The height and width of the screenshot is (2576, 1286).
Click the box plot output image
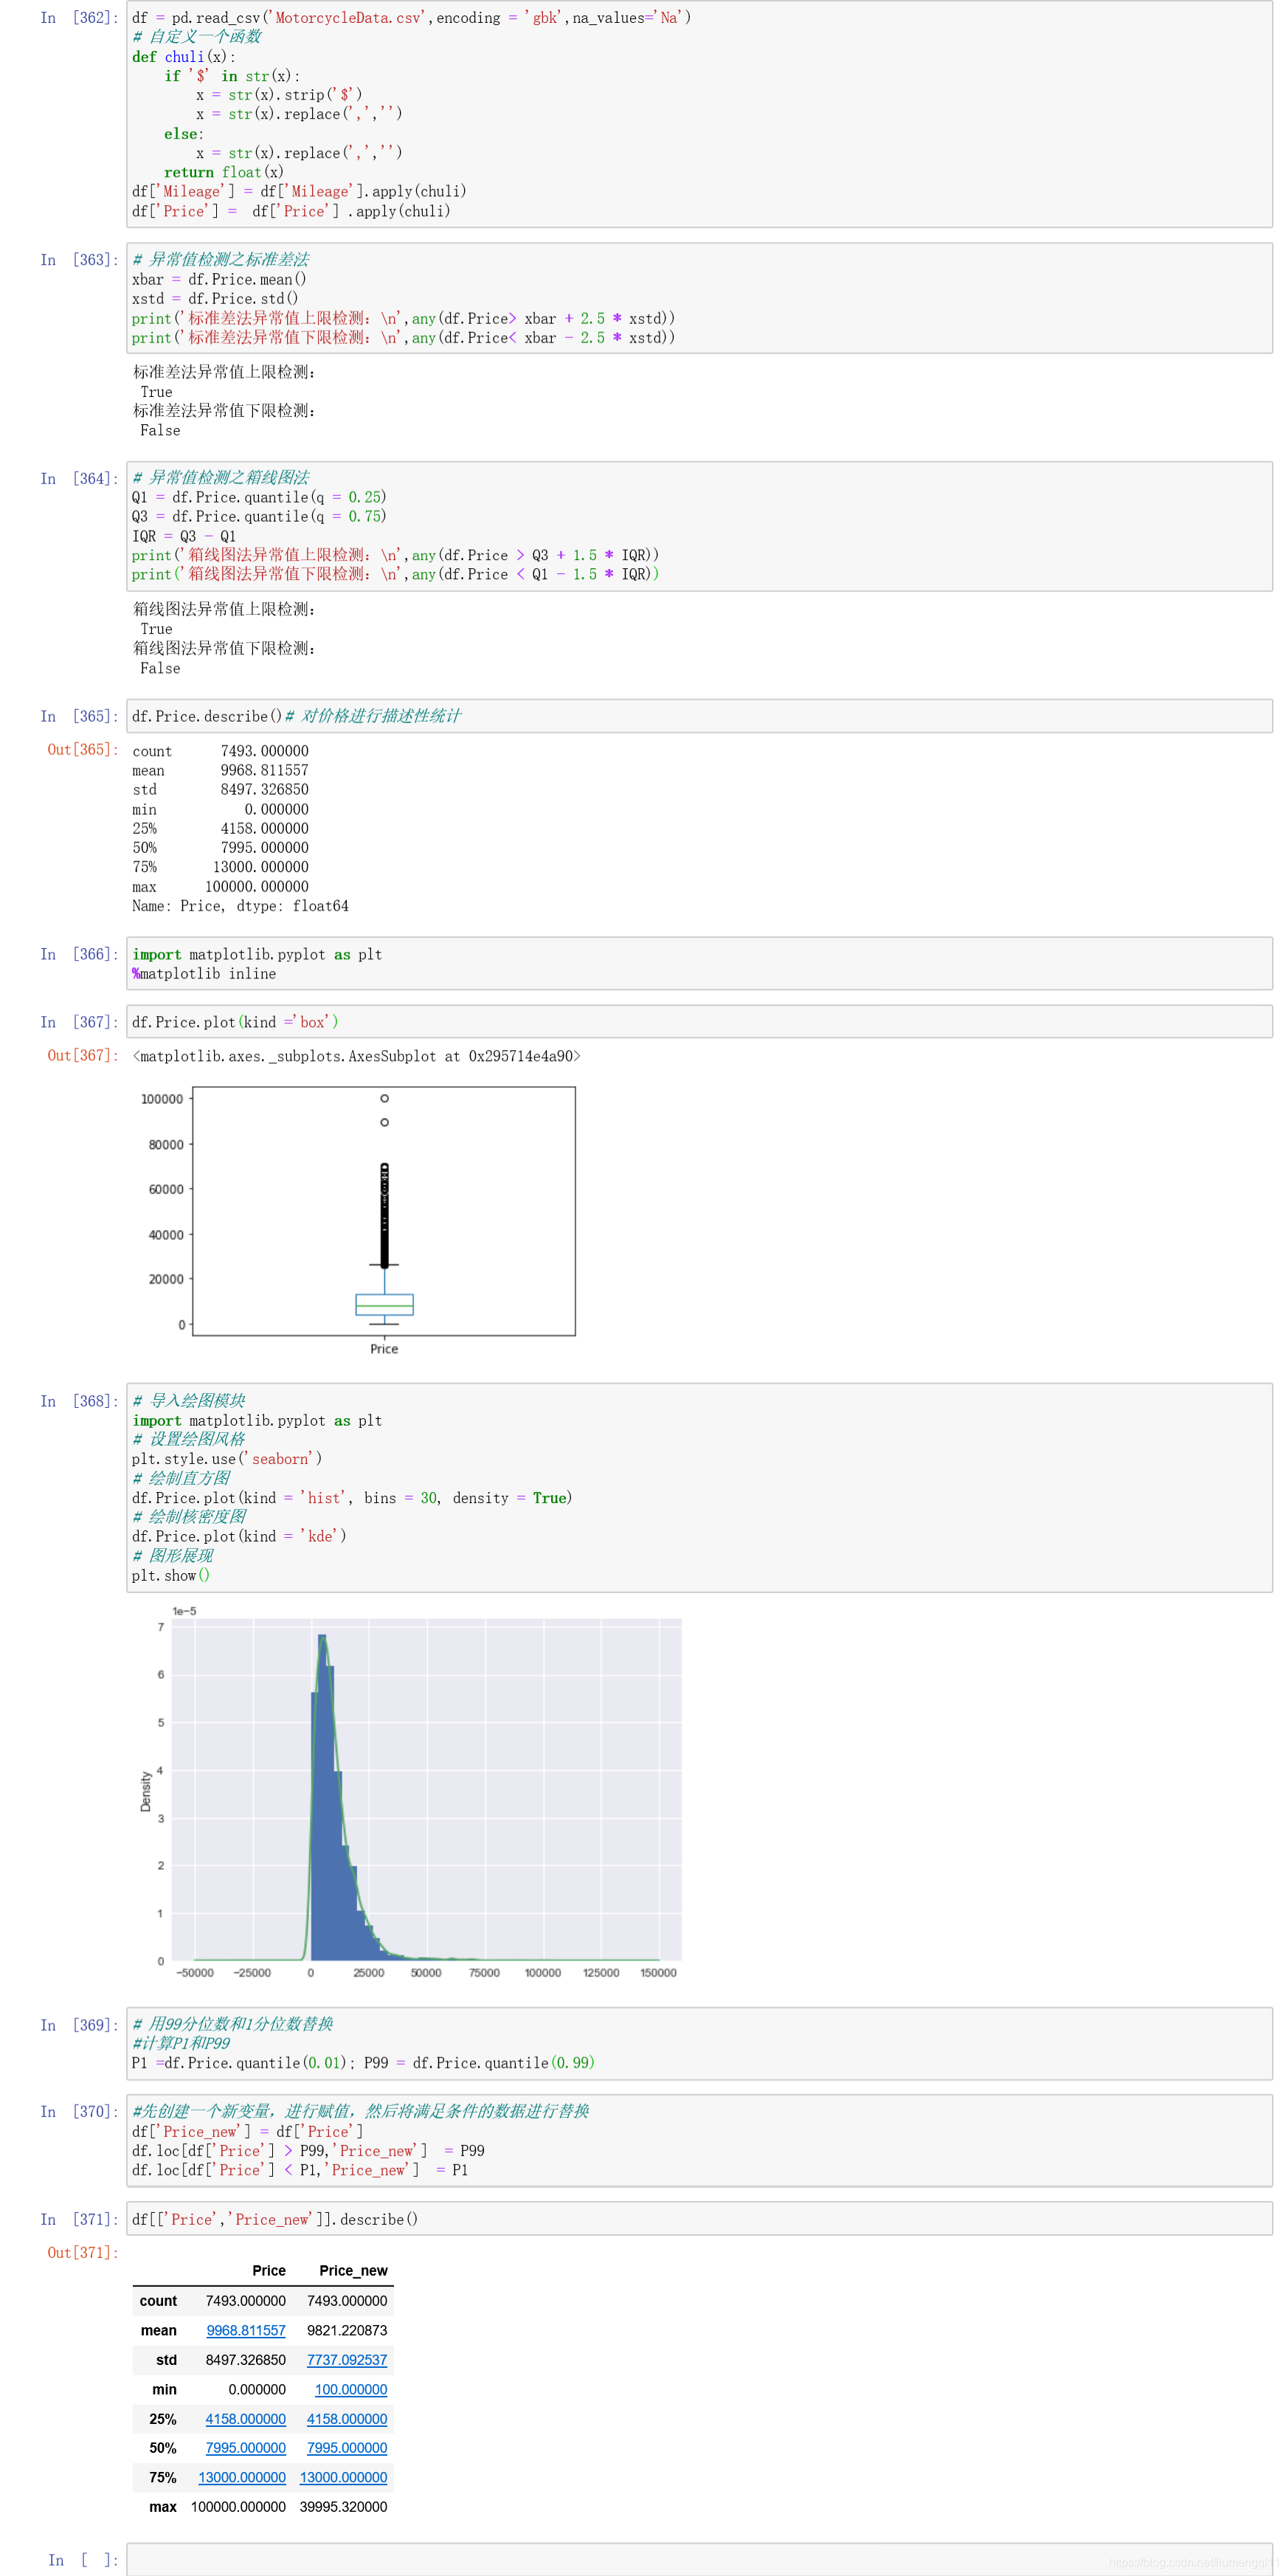click(357, 1221)
